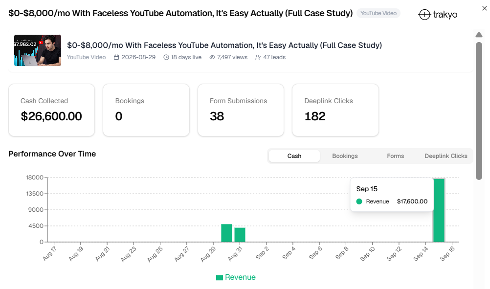Click the '$17,600.00' tooltip value
The height and width of the screenshot is (289, 490).
[412, 201]
